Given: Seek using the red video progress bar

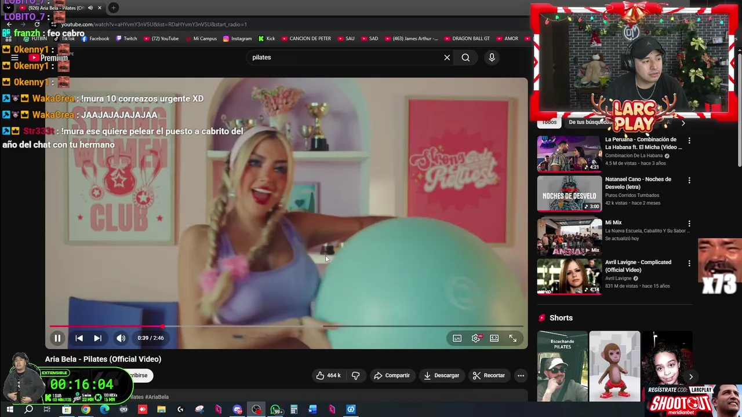Looking at the screenshot, I should pyautogui.click(x=286, y=326).
